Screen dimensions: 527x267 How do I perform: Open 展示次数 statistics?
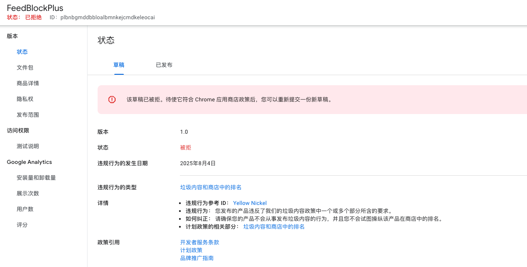[x=28, y=194]
